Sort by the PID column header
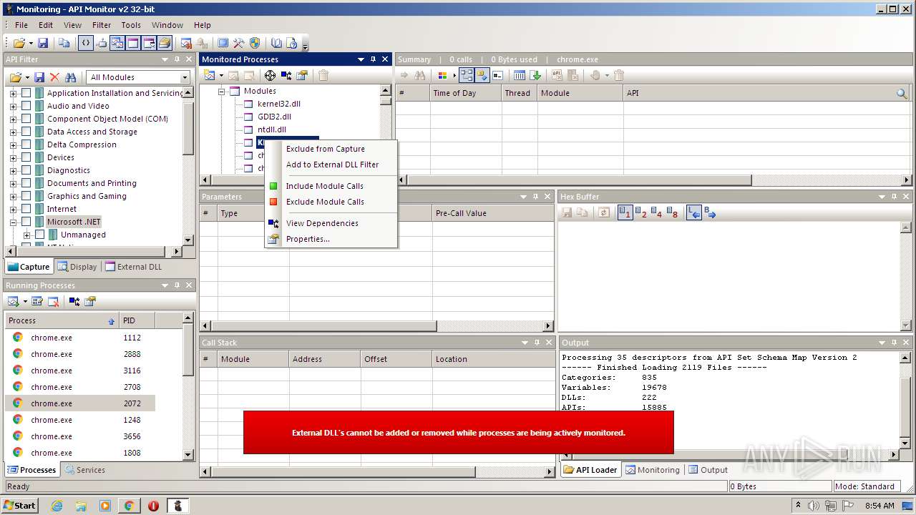This screenshot has width=916, height=515. (x=137, y=320)
